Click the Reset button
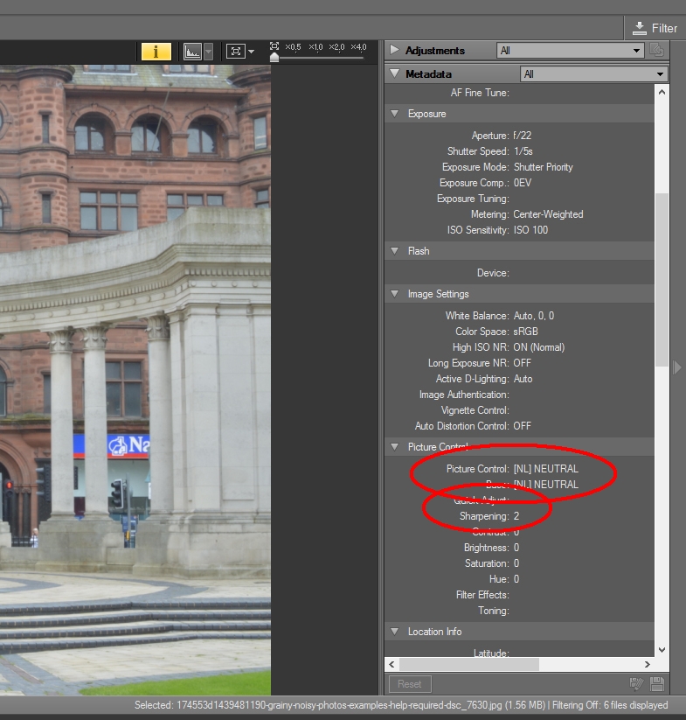Image resolution: width=686 pixels, height=720 pixels. [409, 684]
